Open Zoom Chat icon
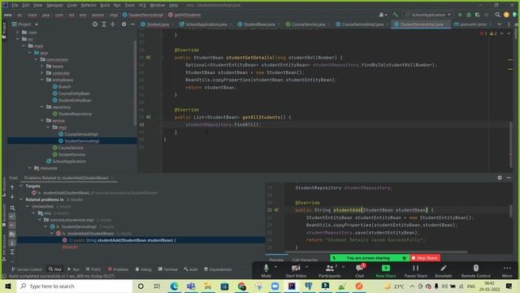 pyautogui.click(x=360, y=268)
